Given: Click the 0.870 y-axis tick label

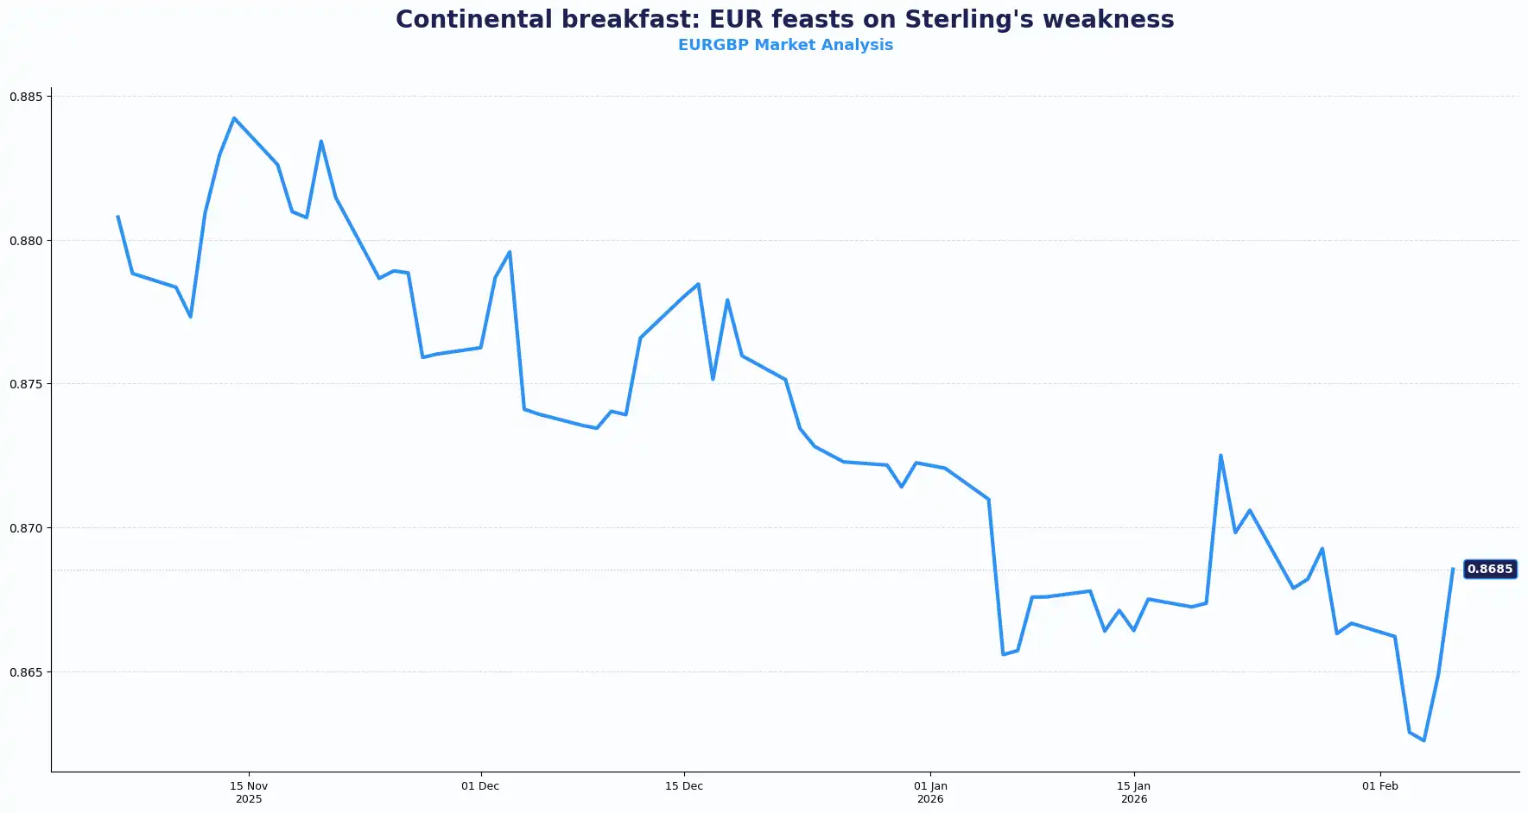Looking at the screenshot, I should pyautogui.click(x=26, y=528).
